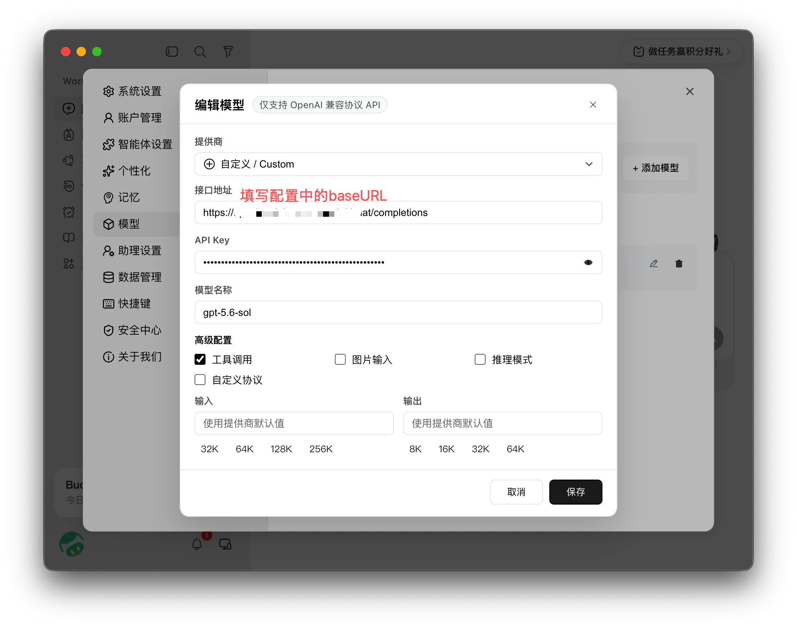Viewport: 797px width, 628px height.
Task: Enable the 图片输入 checkbox
Action: coord(340,359)
